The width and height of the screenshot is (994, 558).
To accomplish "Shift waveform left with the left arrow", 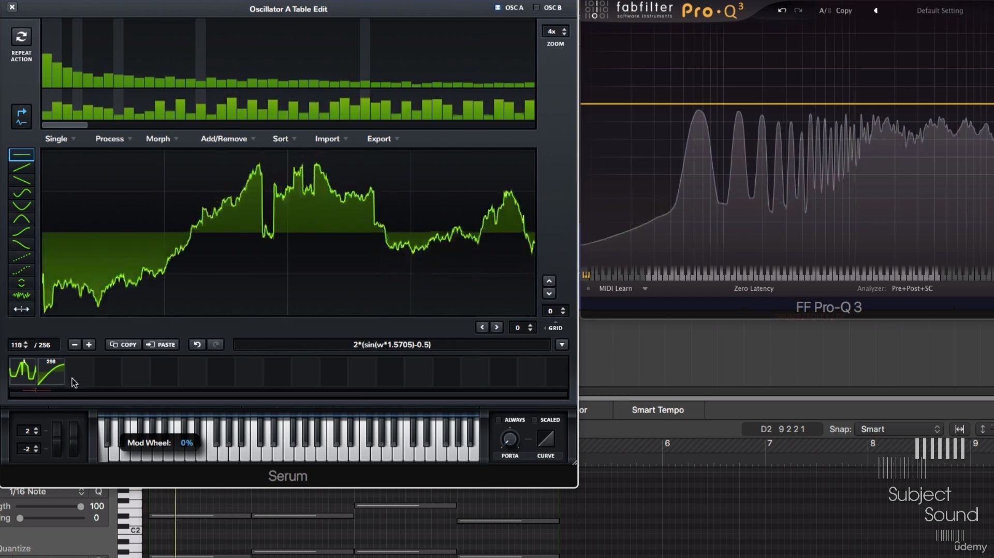I will click(x=482, y=327).
